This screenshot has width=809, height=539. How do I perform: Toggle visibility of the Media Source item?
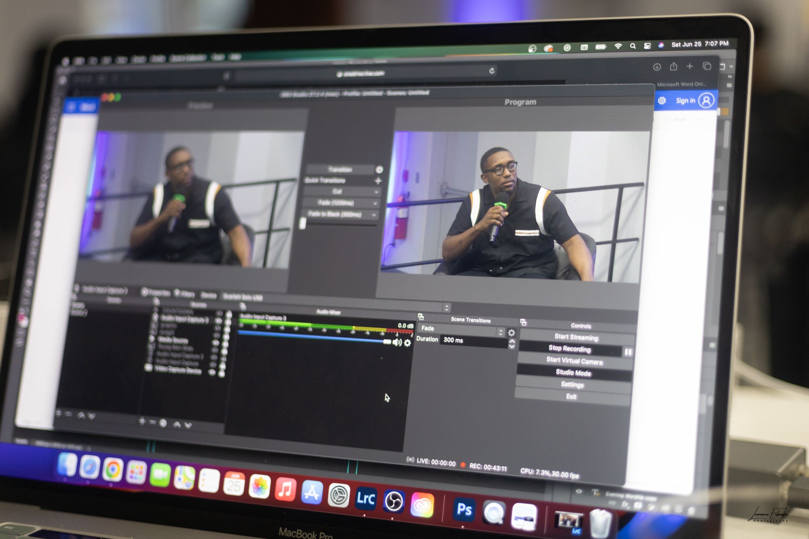click(216, 342)
